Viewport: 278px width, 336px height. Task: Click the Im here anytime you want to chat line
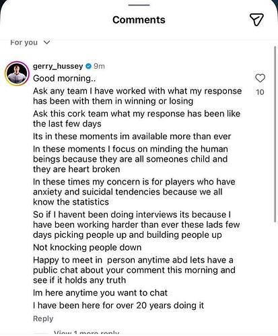tap(100, 293)
